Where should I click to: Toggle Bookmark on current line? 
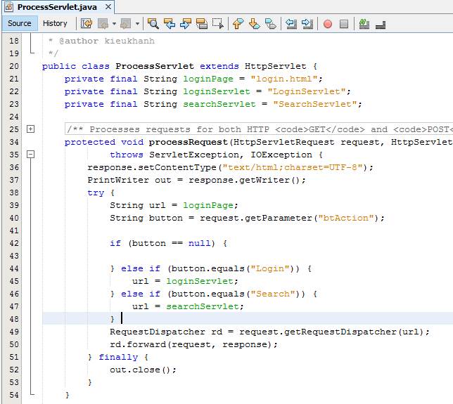pyautogui.click(x=270, y=24)
